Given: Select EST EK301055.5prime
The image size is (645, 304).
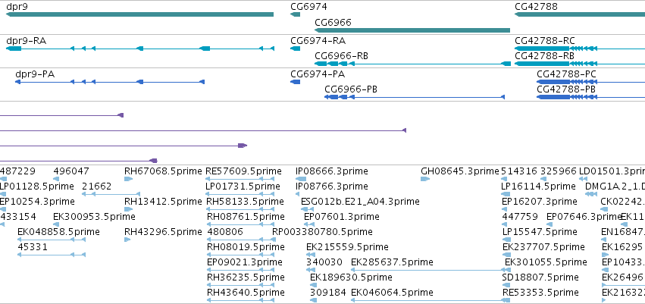Looking at the screenshot, I should point(546,262).
